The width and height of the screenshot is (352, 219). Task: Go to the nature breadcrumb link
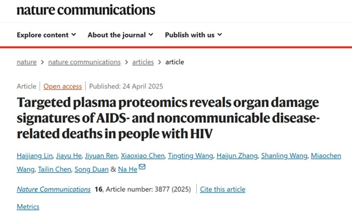(26, 62)
